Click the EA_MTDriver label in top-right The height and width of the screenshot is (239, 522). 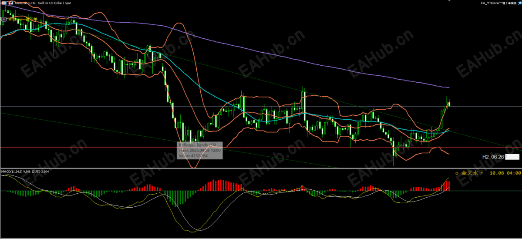point(498,3)
